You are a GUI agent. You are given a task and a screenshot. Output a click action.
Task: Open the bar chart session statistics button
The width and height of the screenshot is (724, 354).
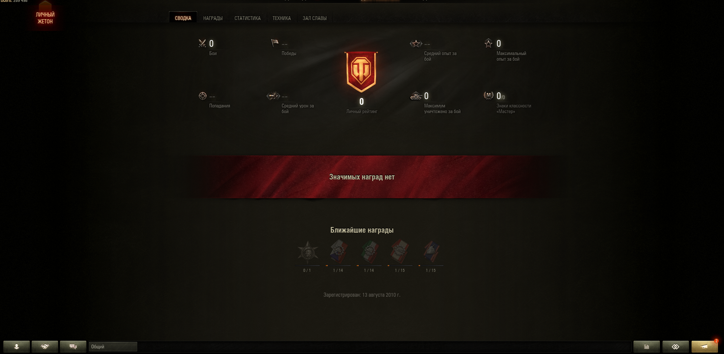[647, 346]
